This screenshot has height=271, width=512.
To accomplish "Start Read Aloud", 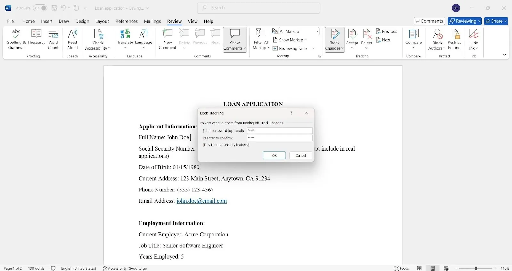I will tap(72, 39).
